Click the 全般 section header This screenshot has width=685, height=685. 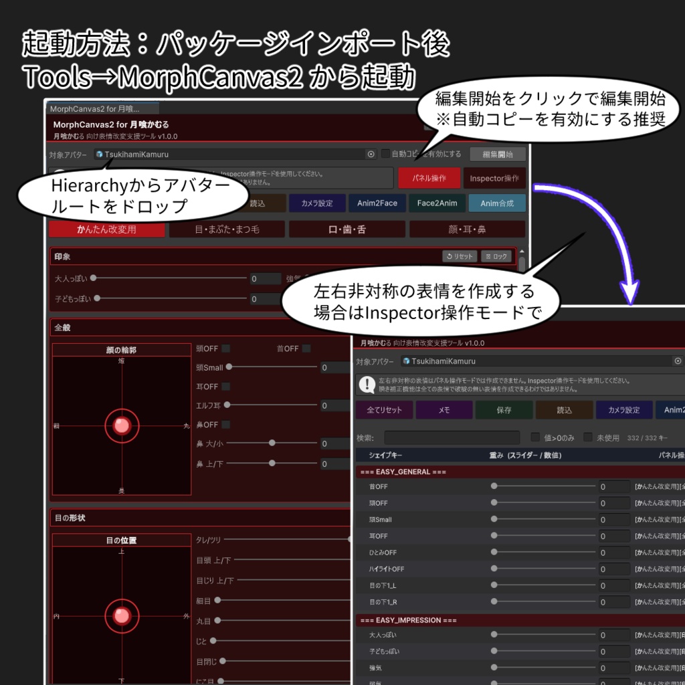(x=201, y=327)
